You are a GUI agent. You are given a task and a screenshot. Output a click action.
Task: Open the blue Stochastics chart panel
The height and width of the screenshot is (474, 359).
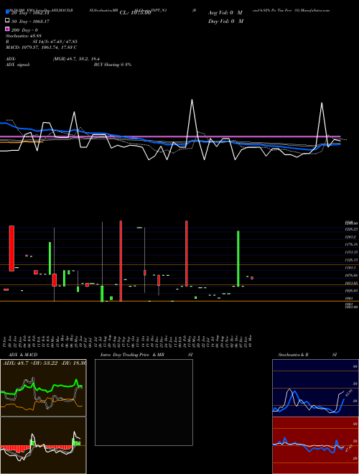click(x=315, y=388)
